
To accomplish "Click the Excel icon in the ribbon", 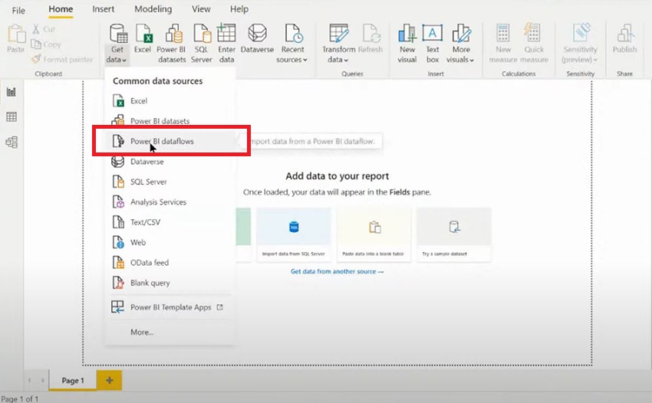I will 143,38.
